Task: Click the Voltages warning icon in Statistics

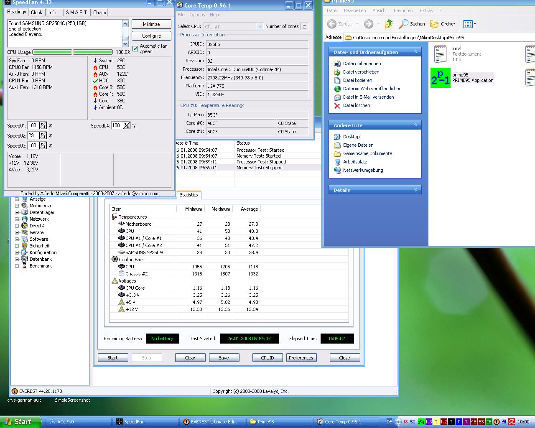Action: click(x=115, y=280)
